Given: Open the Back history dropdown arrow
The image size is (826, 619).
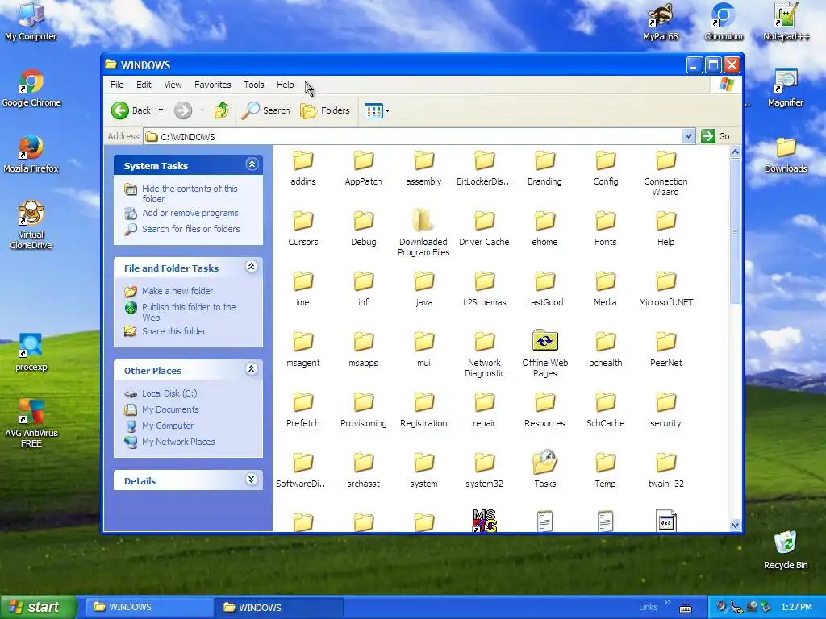Looking at the screenshot, I should click(161, 110).
